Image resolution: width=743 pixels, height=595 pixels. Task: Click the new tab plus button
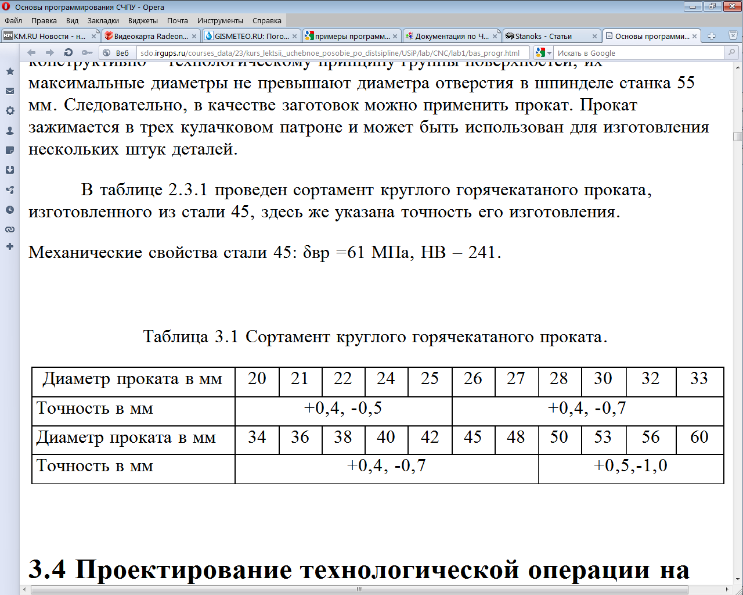coord(711,36)
